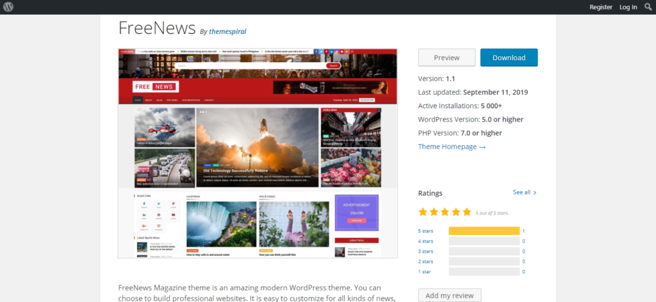
Task: Select the 4 stars rating link
Action: pyautogui.click(x=425, y=241)
